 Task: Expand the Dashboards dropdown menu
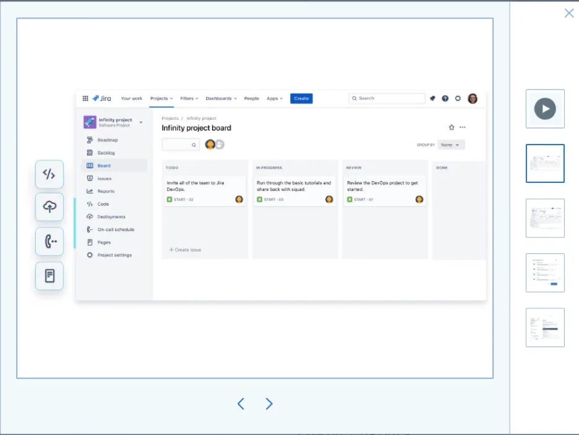point(221,98)
